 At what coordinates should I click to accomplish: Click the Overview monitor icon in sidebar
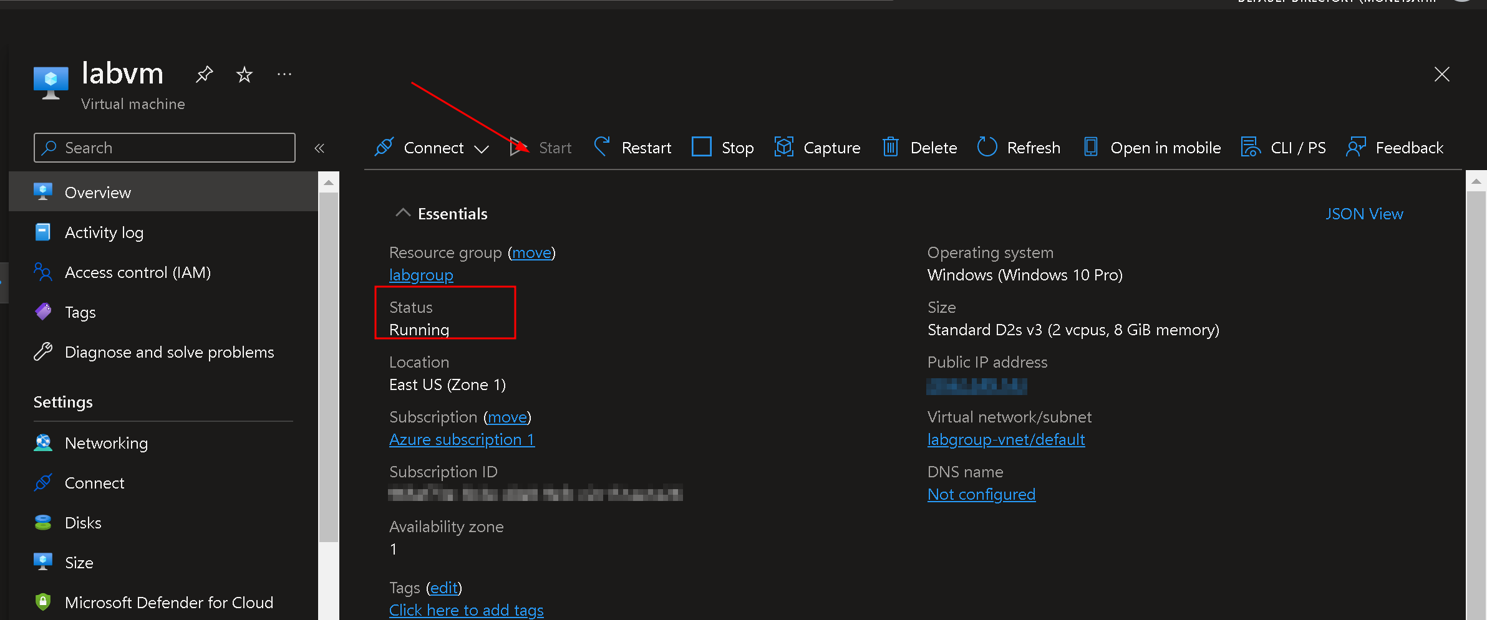(43, 191)
